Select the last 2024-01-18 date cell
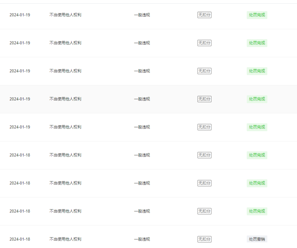297x248 pixels. tap(20, 239)
